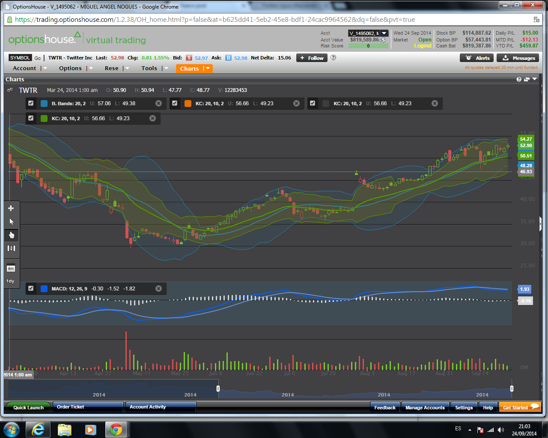Image resolution: width=548 pixels, height=438 pixels.
Task: Open Settings in the bottom bar
Action: click(x=464, y=407)
